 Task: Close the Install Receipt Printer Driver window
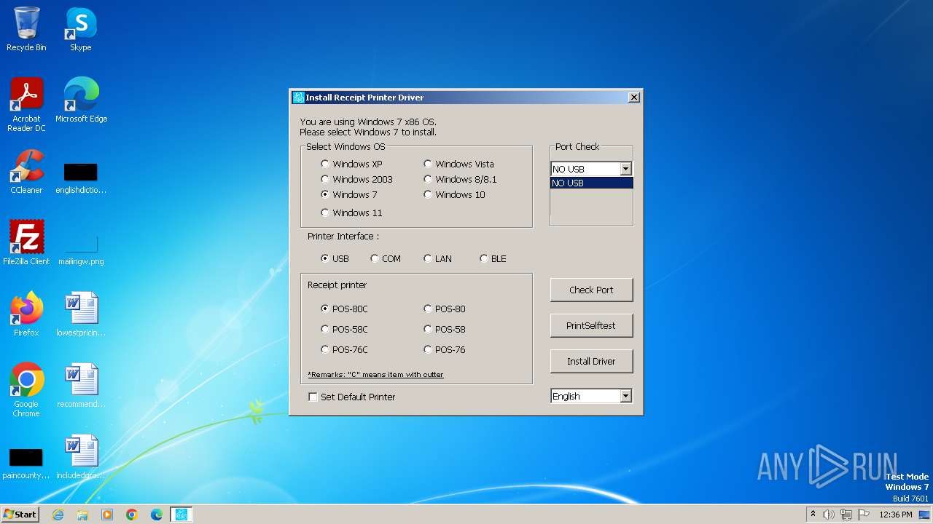pyautogui.click(x=634, y=98)
